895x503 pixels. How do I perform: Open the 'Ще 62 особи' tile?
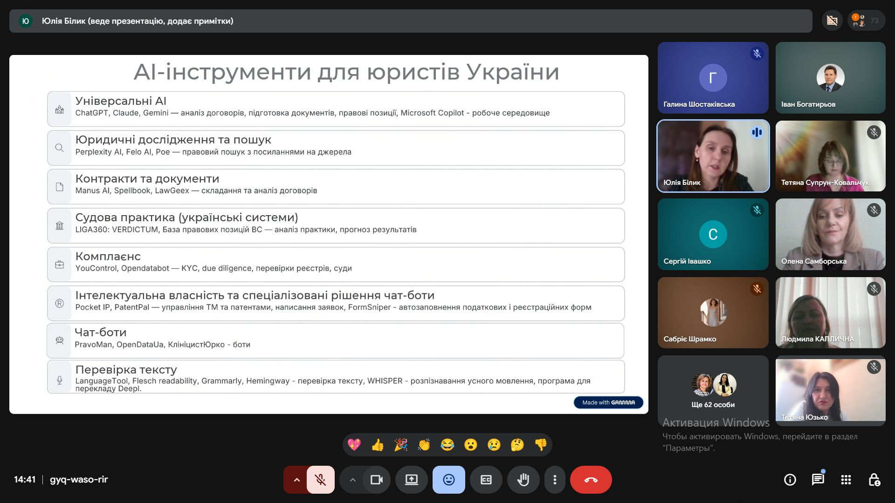click(713, 391)
